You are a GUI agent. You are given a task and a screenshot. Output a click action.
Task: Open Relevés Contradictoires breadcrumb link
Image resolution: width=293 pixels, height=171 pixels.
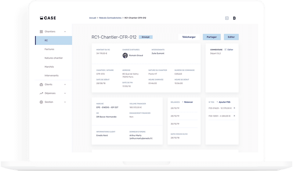[110, 18]
